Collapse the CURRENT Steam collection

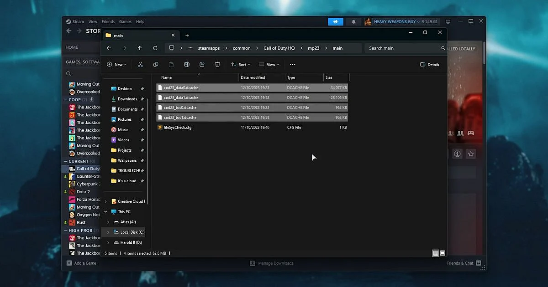pyautogui.click(x=65, y=161)
